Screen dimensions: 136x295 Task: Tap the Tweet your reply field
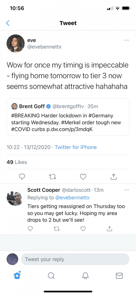(x=75, y=259)
